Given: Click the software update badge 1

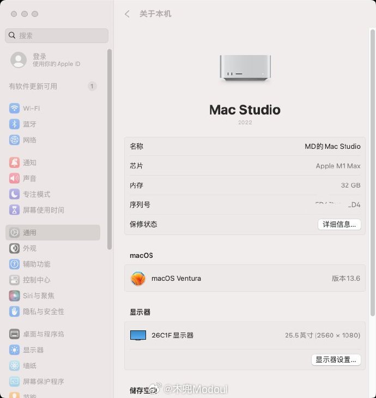Looking at the screenshot, I should tap(92, 87).
